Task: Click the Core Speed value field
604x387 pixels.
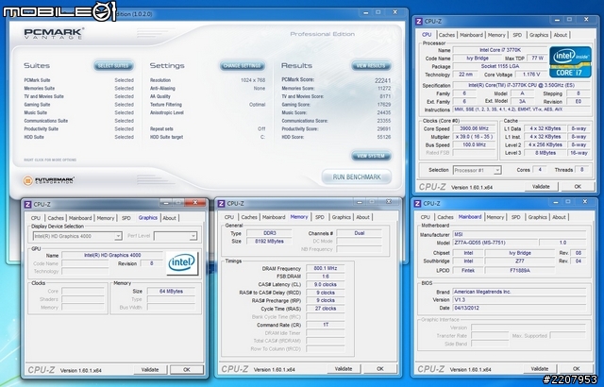Action: 474,128
